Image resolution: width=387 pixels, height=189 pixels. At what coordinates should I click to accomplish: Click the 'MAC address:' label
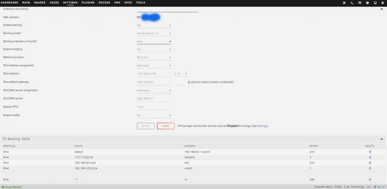pos(11,17)
